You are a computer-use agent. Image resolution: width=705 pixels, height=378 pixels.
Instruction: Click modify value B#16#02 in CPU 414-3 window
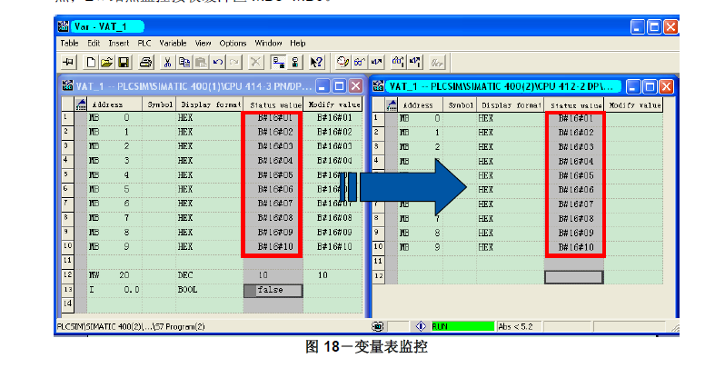[x=334, y=132]
